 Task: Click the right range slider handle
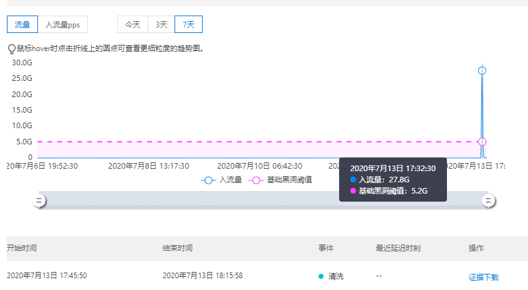pyautogui.click(x=488, y=201)
